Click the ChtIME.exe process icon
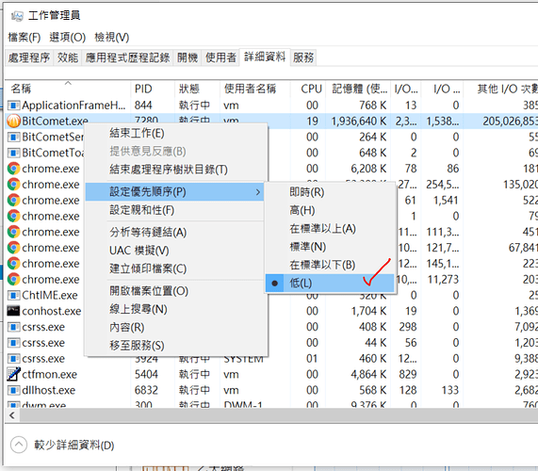 13,295
